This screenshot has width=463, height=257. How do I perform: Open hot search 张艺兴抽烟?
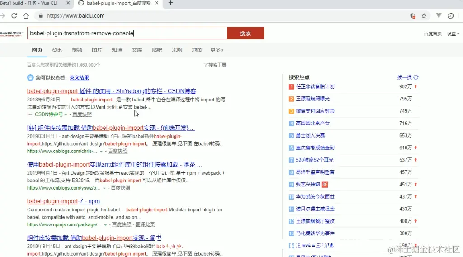coord(308,184)
